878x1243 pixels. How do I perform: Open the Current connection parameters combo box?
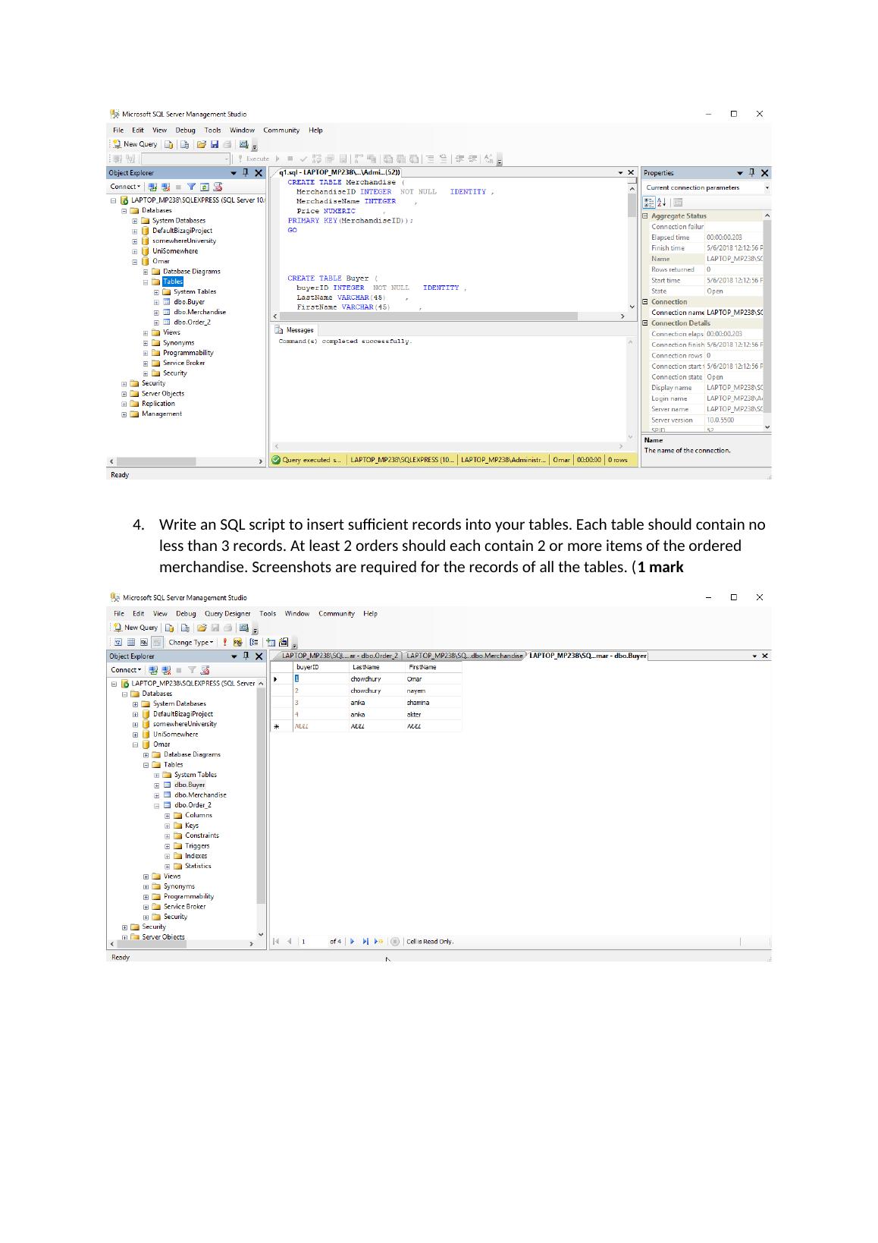point(706,187)
